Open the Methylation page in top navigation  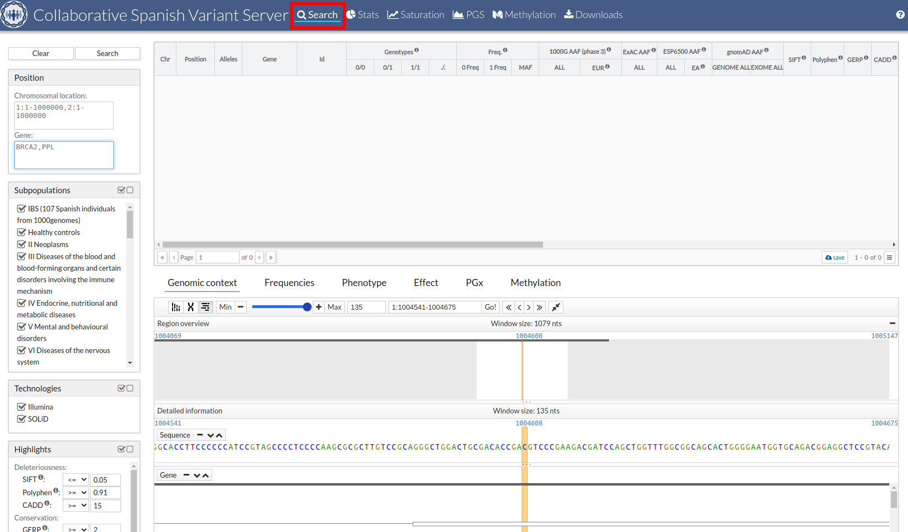(524, 15)
